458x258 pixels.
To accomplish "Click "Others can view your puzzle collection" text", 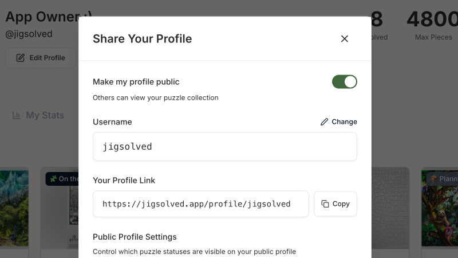I will click(x=155, y=97).
